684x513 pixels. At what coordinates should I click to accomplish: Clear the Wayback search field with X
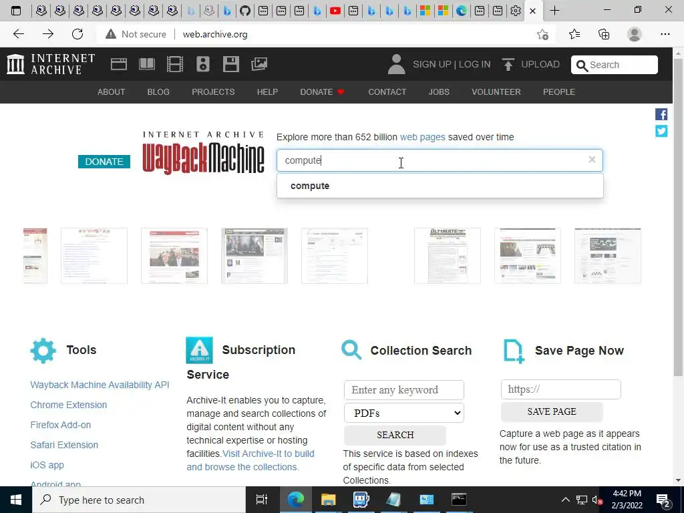tap(592, 160)
